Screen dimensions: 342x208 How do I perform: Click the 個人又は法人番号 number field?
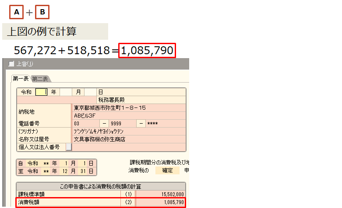129,147
